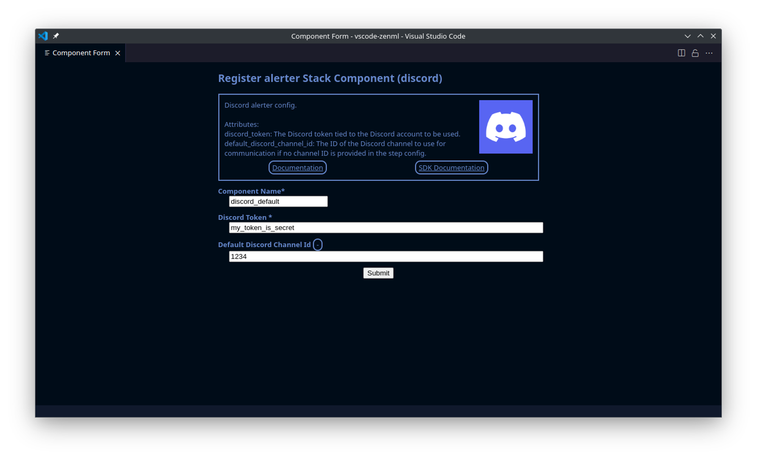The image size is (757, 459).
Task: Click the 'Discord alerter config.' text
Action: (260, 105)
